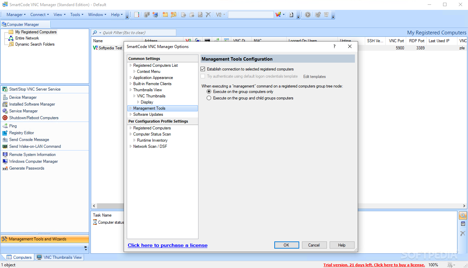Open the Connect menu
468x268 pixels.
click(x=40, y=15)
